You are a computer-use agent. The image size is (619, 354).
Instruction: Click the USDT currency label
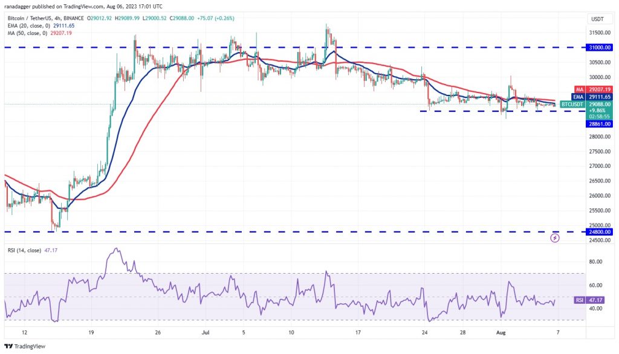[597, 19]
